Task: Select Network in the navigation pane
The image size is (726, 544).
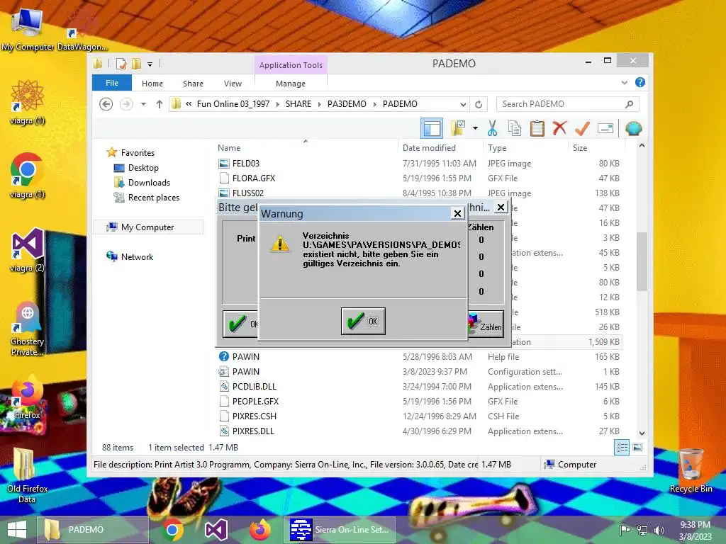Action: pyautogui.click(x=137, y=256)
